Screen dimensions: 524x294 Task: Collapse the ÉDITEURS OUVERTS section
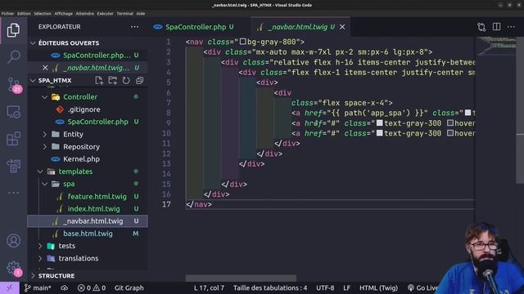point(33,43)
